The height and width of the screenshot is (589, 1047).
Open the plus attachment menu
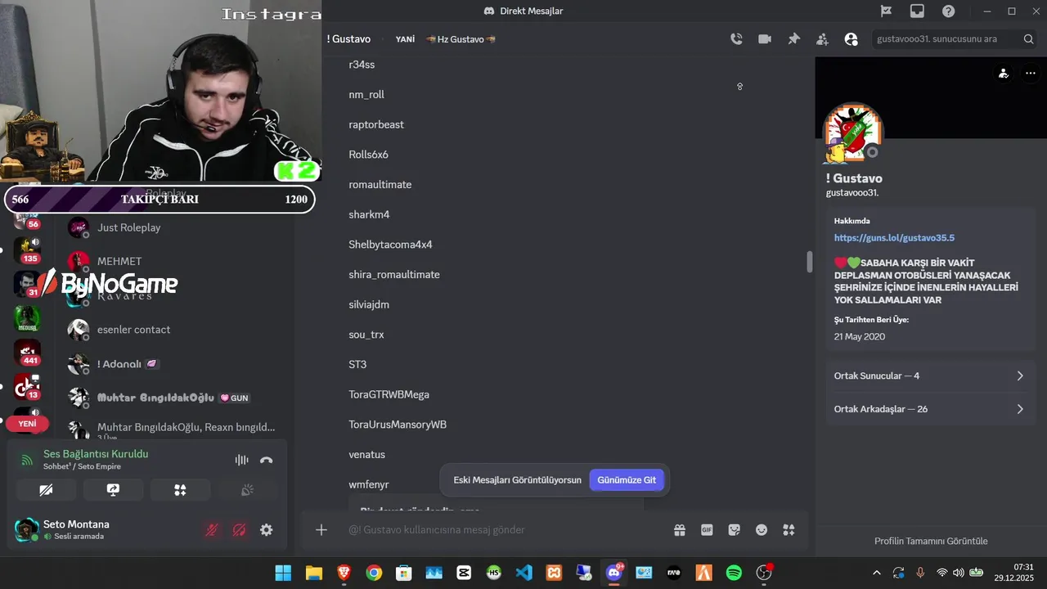coord(321,530)
